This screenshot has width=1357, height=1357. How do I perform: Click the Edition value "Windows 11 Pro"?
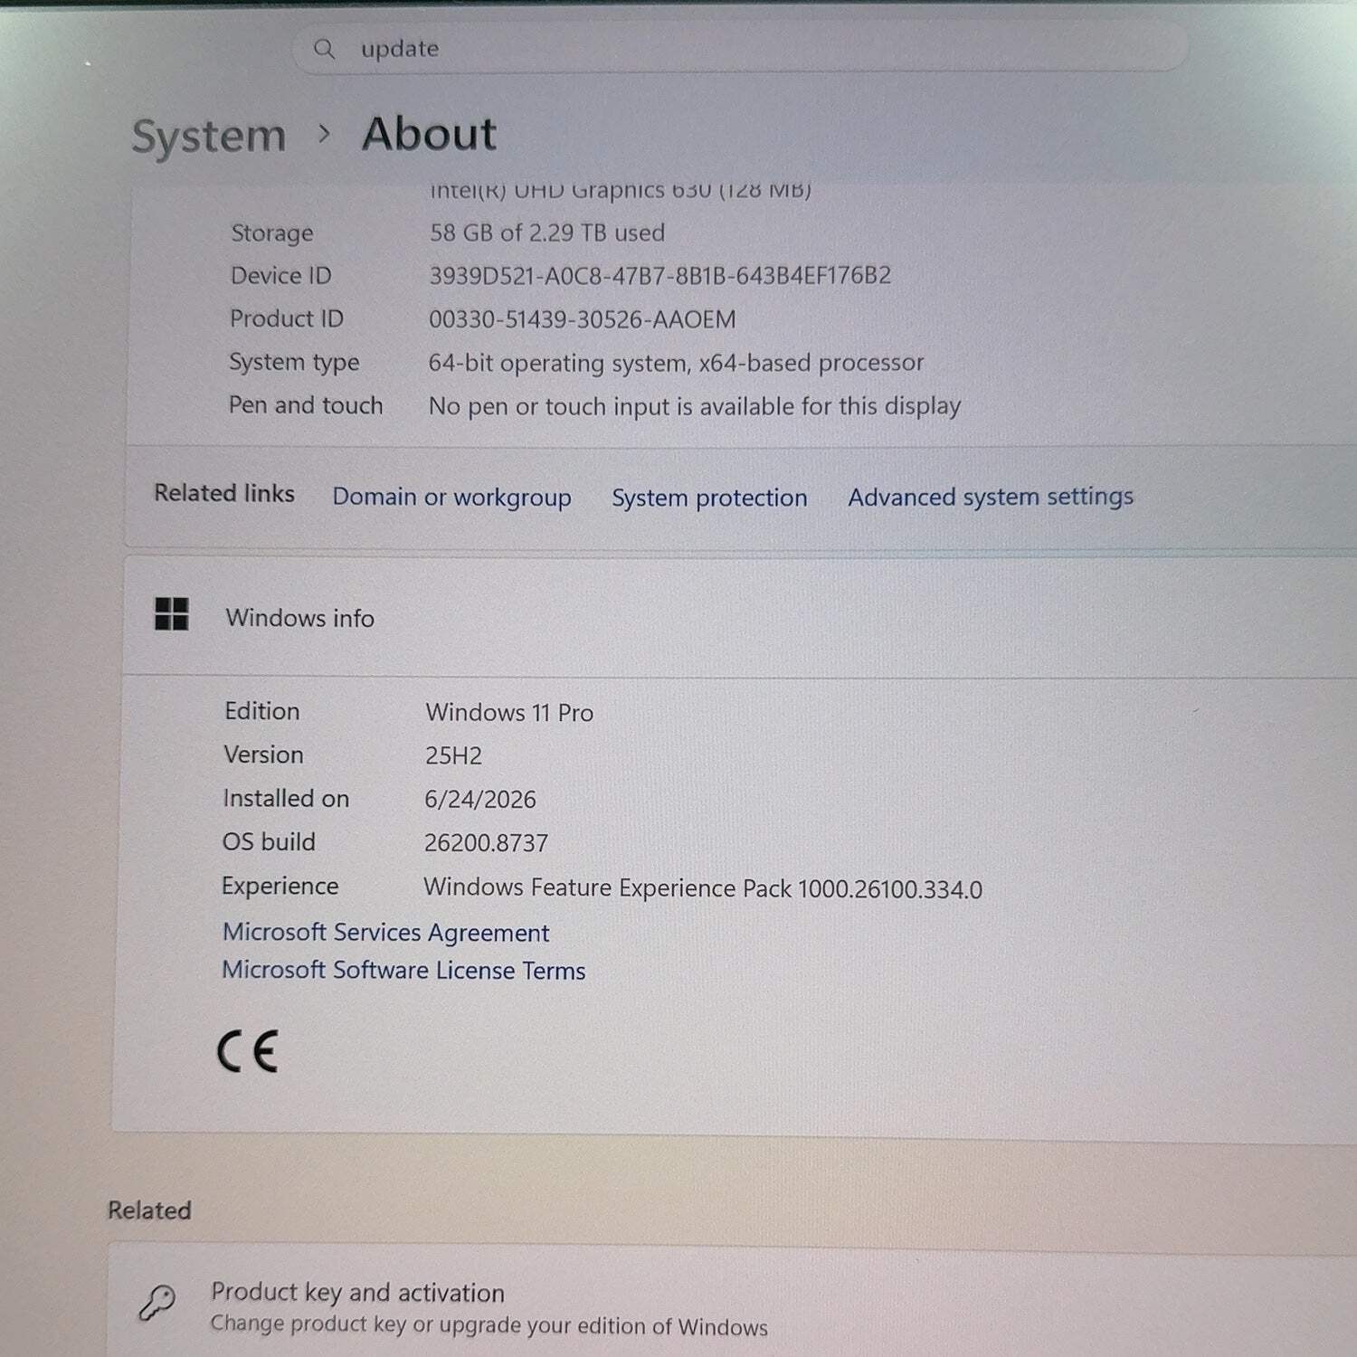click(509, 712)
